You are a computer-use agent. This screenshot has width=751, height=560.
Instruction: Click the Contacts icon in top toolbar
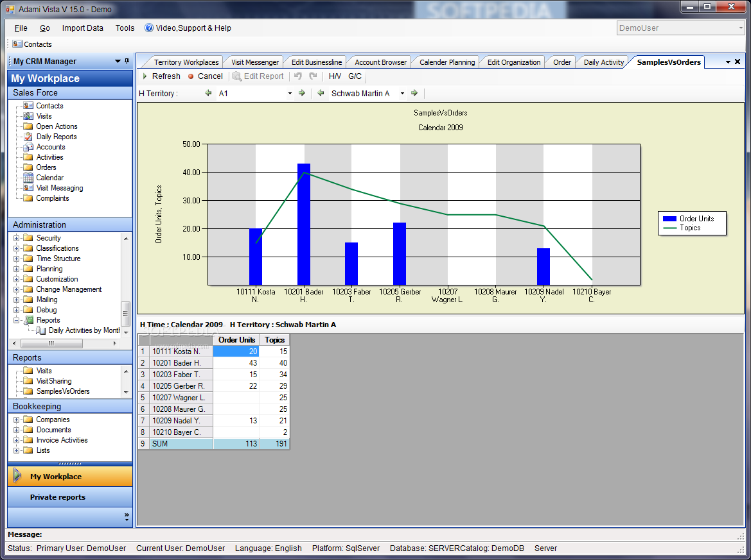pos(17,44)
